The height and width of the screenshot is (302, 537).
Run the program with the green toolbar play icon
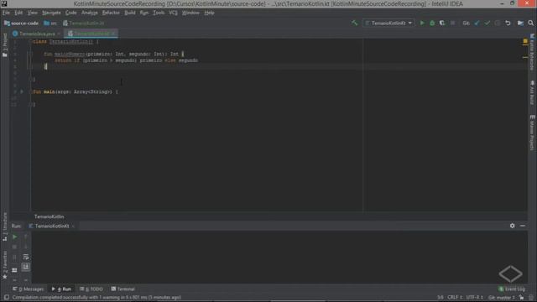(x=422, y=23)
